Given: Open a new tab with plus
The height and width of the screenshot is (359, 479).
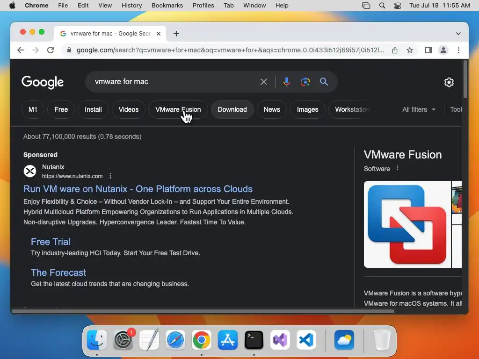Looking at the screenshot, I should click(176, 34).
